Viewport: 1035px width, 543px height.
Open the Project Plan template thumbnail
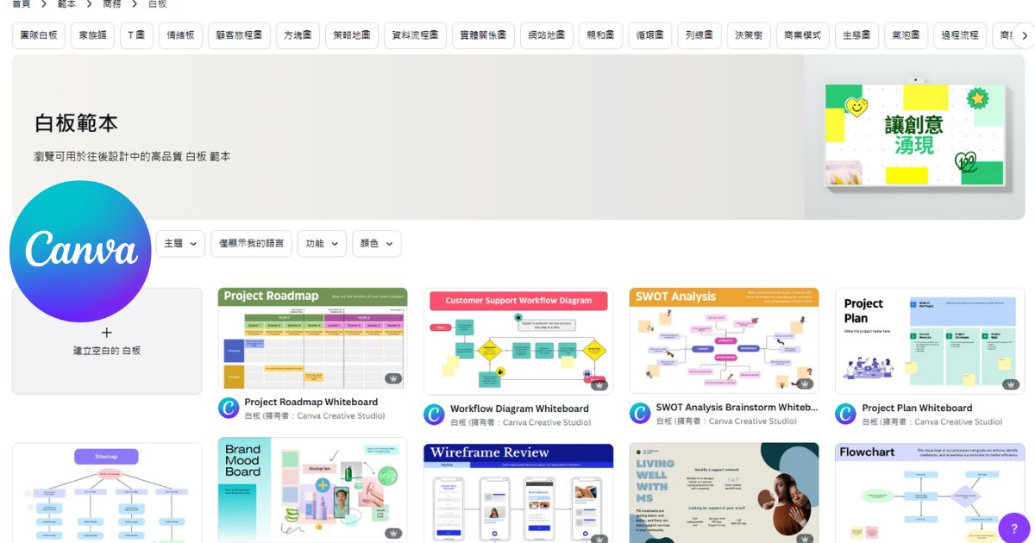coord(930,341)
